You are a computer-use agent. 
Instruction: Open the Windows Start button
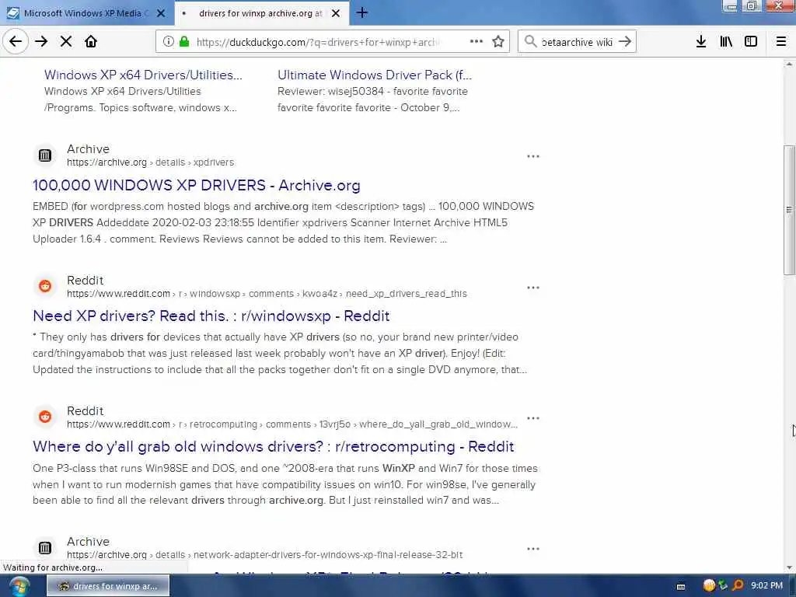click(19, 586)
